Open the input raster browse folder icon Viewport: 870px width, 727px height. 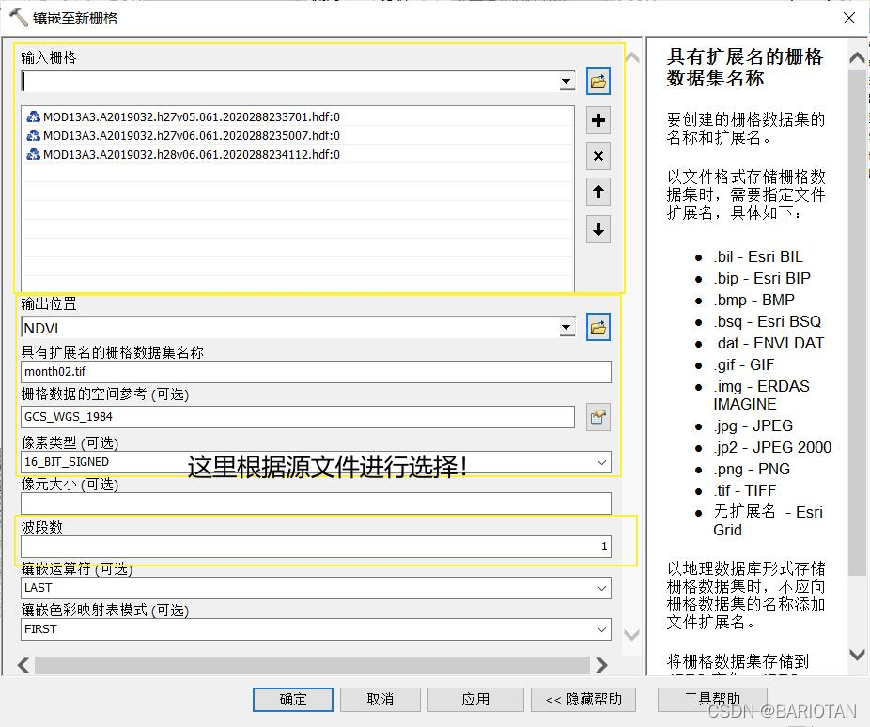(x=598, y=82)
